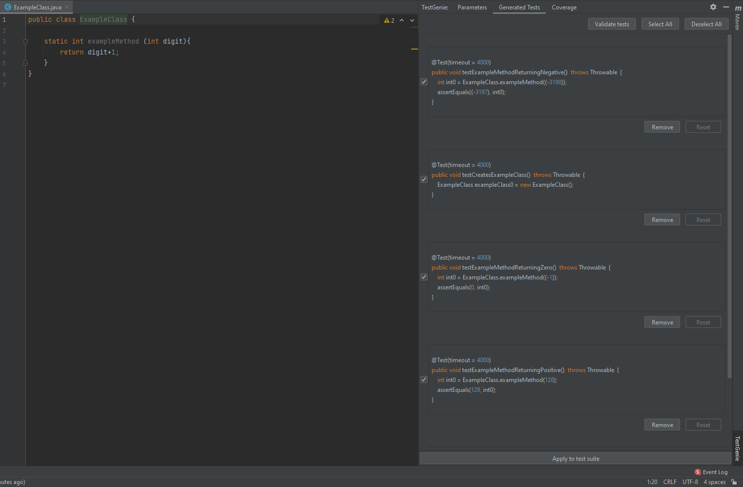Image resolution: width=743 pixels, height=487 pixels.
Task: Click line number 4 in the gutter
Action: coord(4,52)
